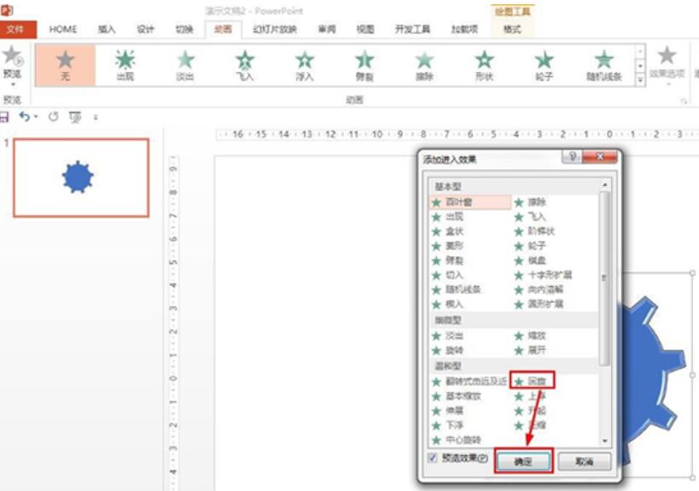Switch to the HOME tab
Image resolution: width=699 pixels, height=491 pixels.
[x=63, y=29]
